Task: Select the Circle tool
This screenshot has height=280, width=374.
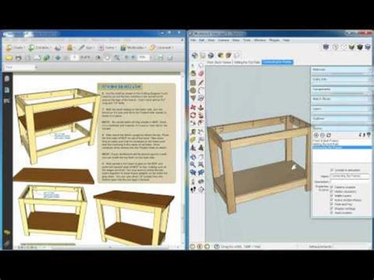Action: 193,90
